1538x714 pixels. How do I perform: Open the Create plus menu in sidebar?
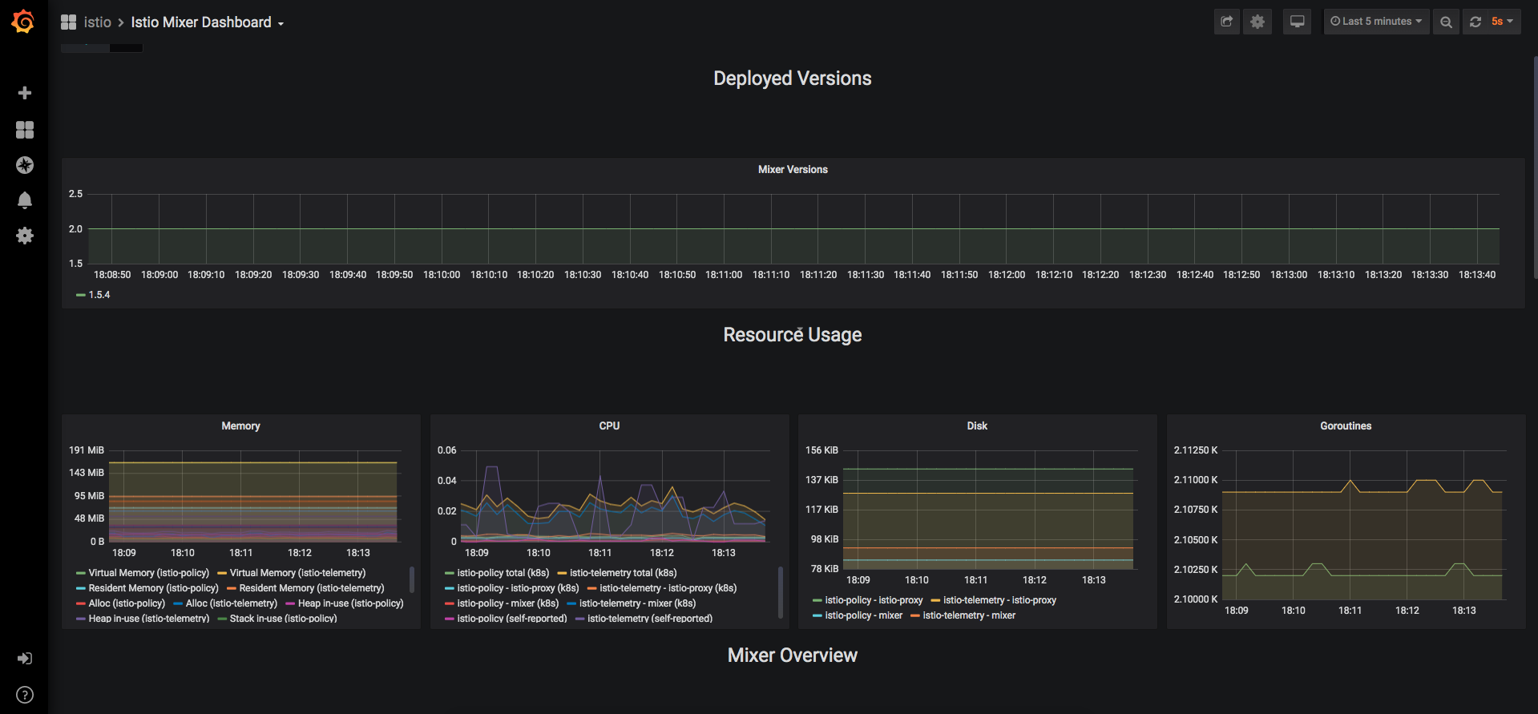[25, 93]
